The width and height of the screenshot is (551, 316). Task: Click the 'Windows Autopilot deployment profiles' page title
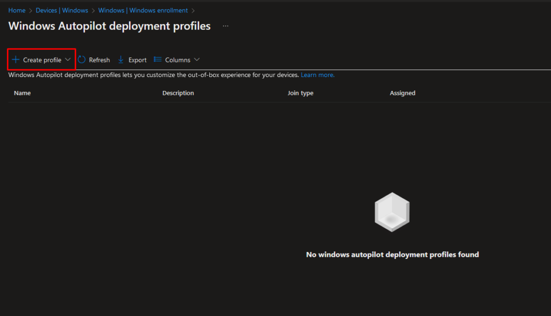click(110, 26)
